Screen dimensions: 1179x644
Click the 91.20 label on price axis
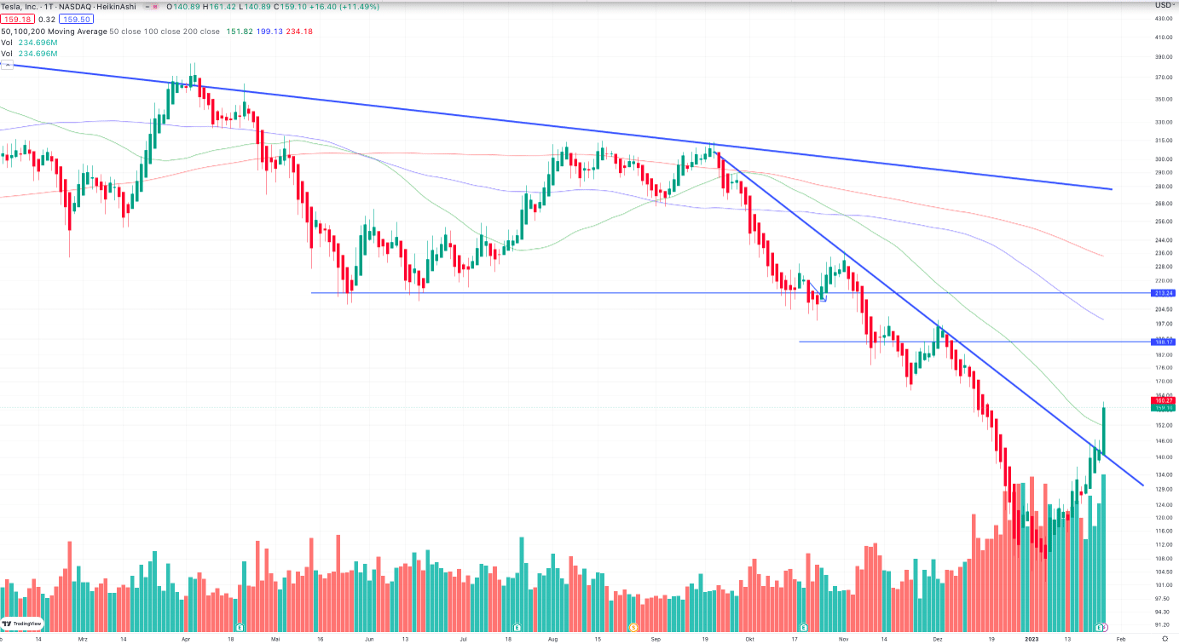[x=1164, y=624]
